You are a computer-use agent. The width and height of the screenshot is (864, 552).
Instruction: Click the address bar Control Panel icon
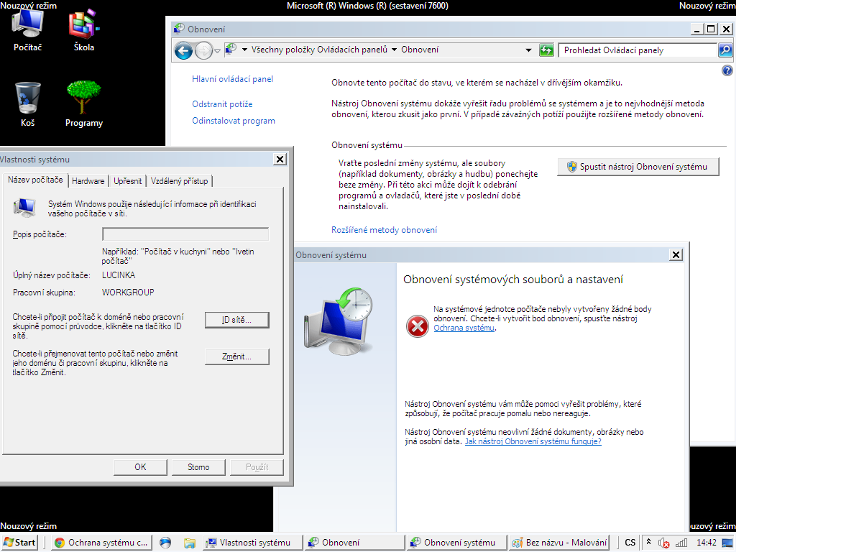[231, 50]
